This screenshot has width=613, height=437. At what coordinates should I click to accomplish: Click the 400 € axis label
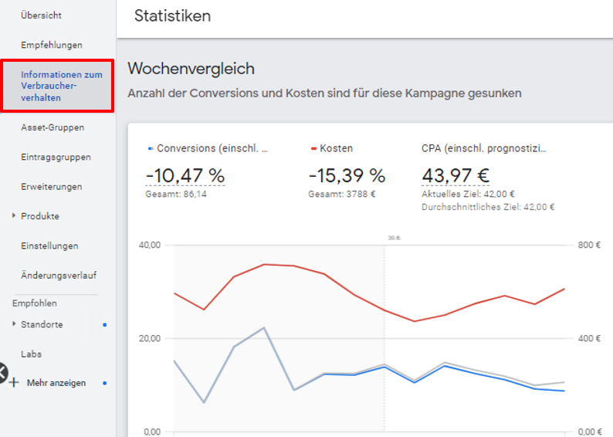click(589, 338)
